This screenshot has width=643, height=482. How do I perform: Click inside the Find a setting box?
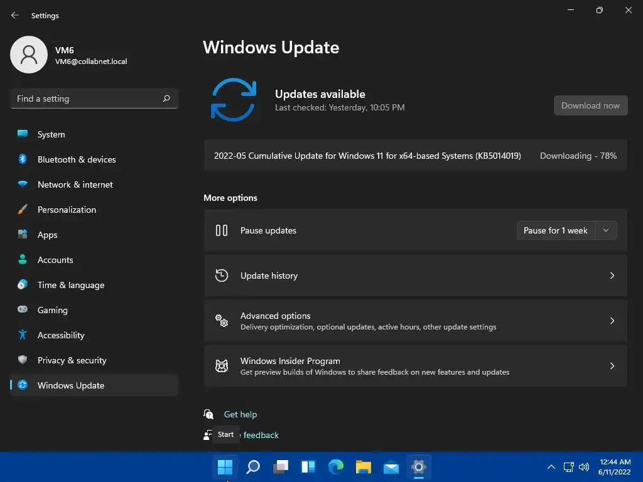94,99
